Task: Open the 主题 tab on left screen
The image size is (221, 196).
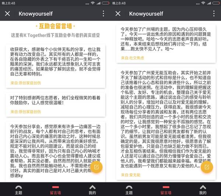Action: tap(19, 190)
